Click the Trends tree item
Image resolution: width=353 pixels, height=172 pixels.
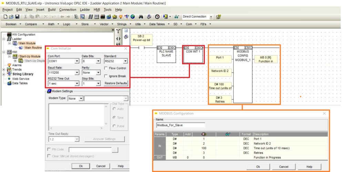click(17, 70)
